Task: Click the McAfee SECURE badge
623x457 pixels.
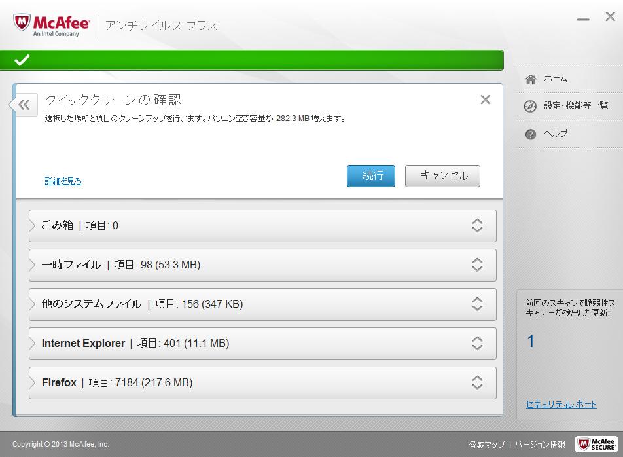Action: [x=596, y=444]
